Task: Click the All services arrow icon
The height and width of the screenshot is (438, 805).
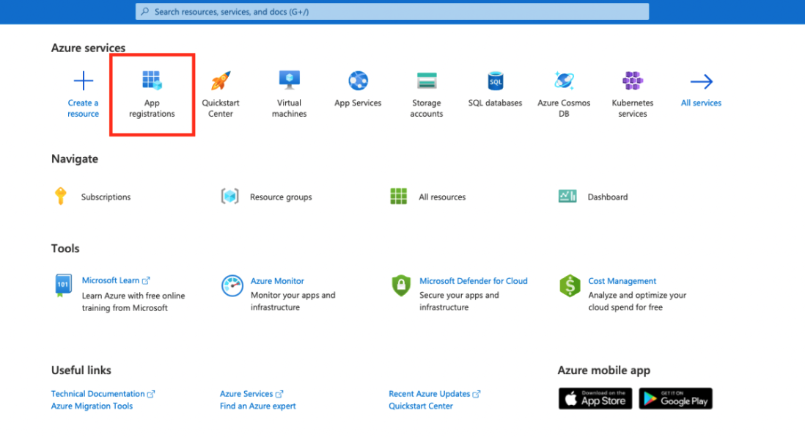Action: tap(702, 81)
